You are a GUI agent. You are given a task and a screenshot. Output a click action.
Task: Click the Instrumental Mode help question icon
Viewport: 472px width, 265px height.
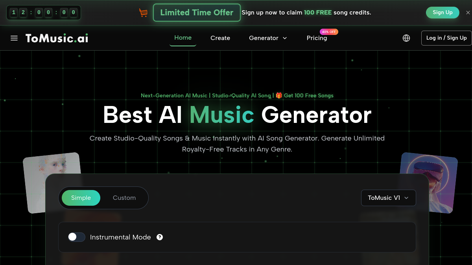coord(160,237)
